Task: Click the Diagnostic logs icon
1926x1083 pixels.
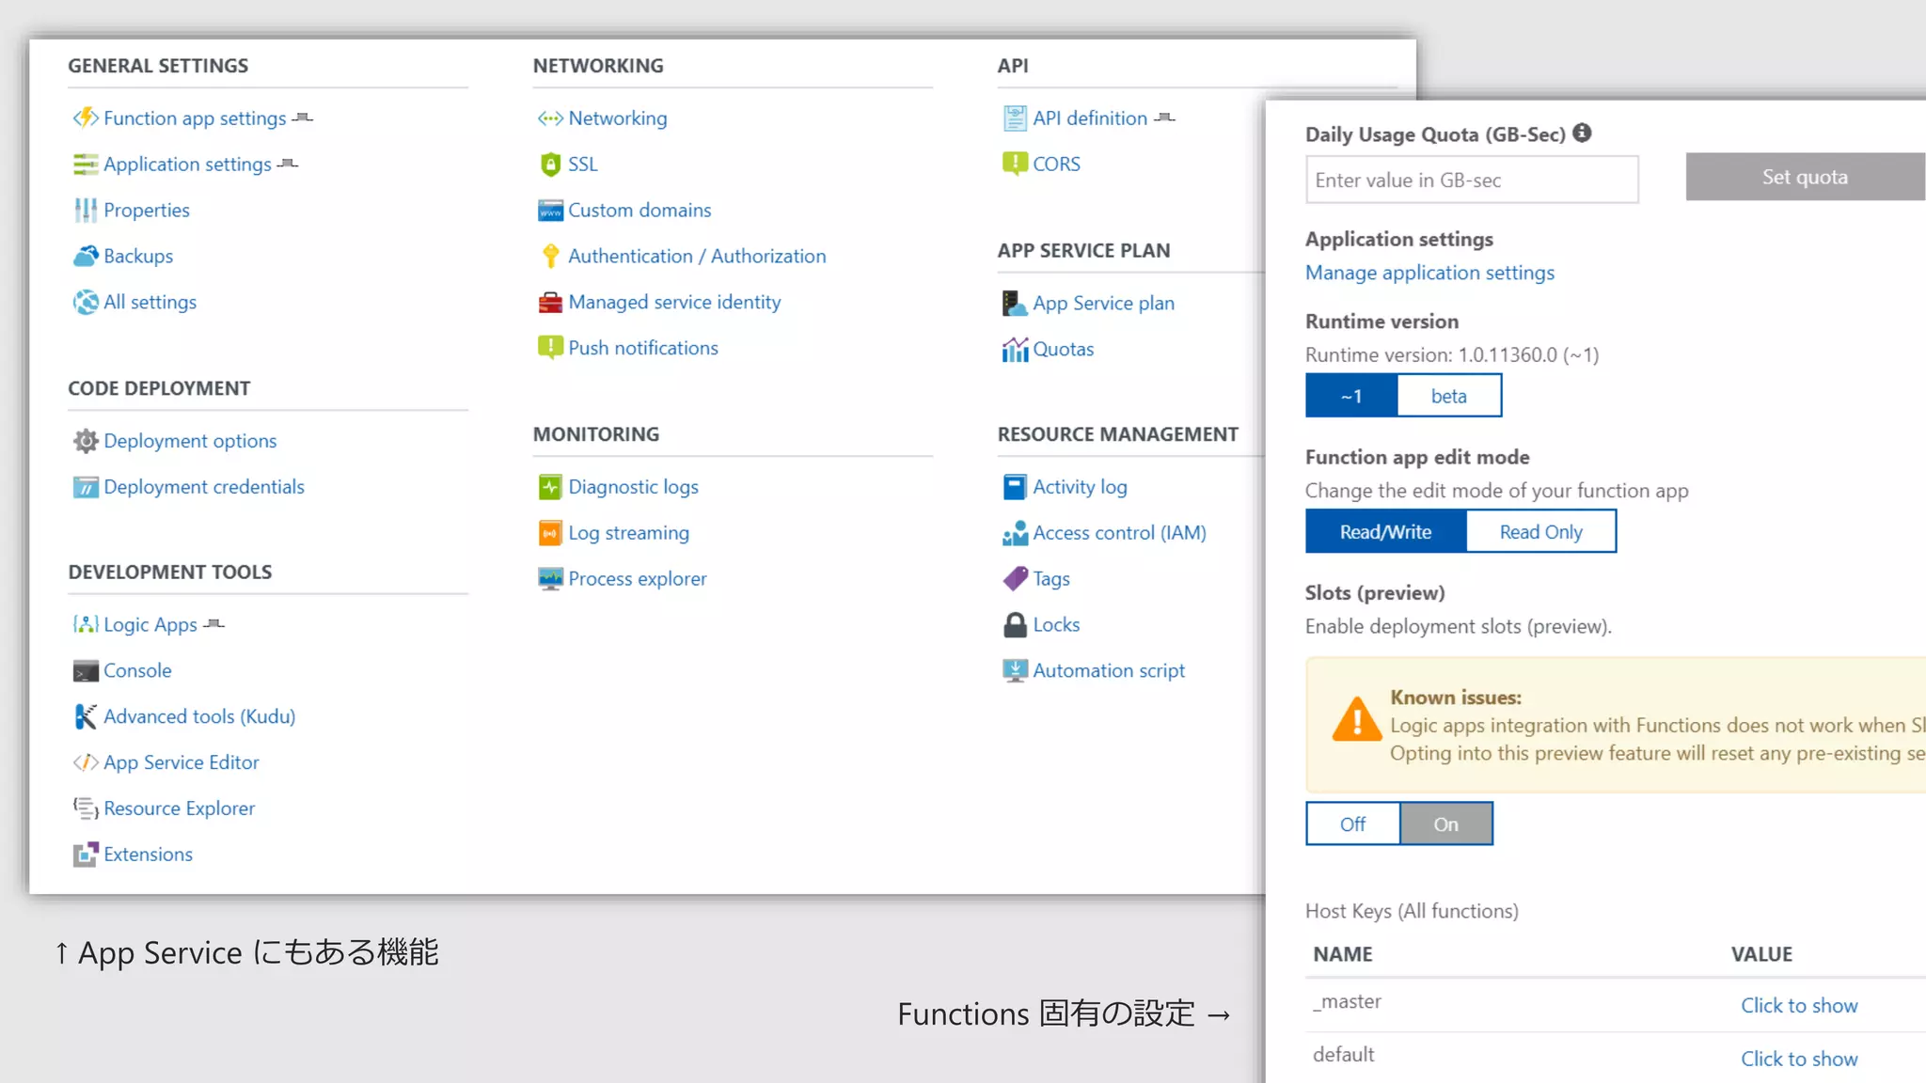Action: 550,487
